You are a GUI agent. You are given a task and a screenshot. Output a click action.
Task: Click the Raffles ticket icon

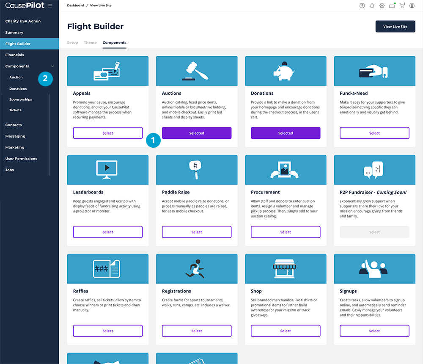coord(107,269)
